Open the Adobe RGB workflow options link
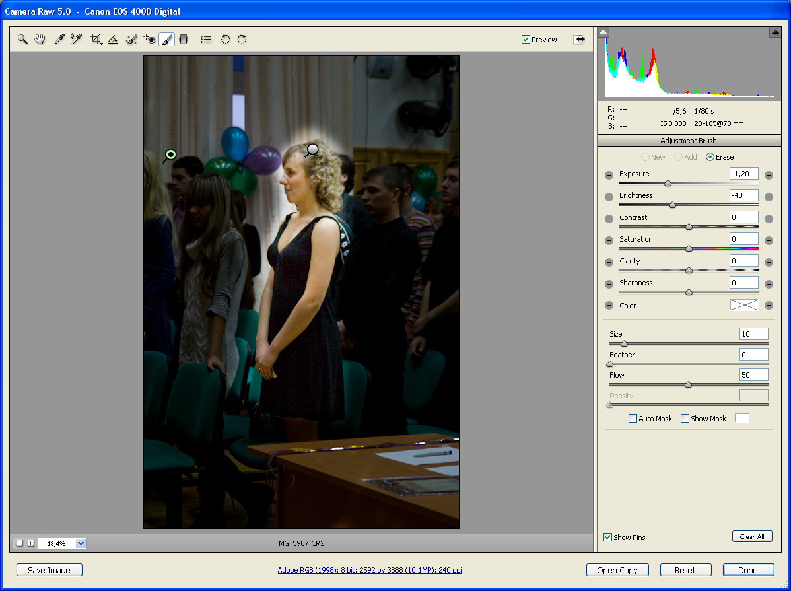Viewport: 791px width, 591px height. (370, 570)
